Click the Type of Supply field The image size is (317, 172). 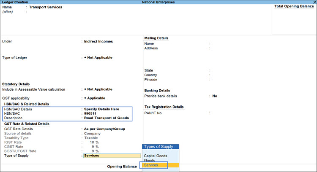click(112, 156)
